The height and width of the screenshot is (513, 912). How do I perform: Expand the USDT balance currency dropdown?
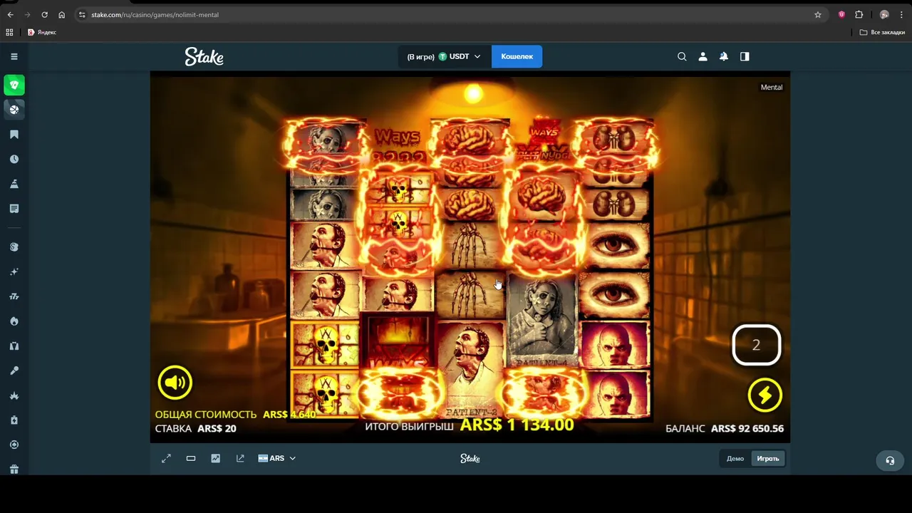point(445,56)
